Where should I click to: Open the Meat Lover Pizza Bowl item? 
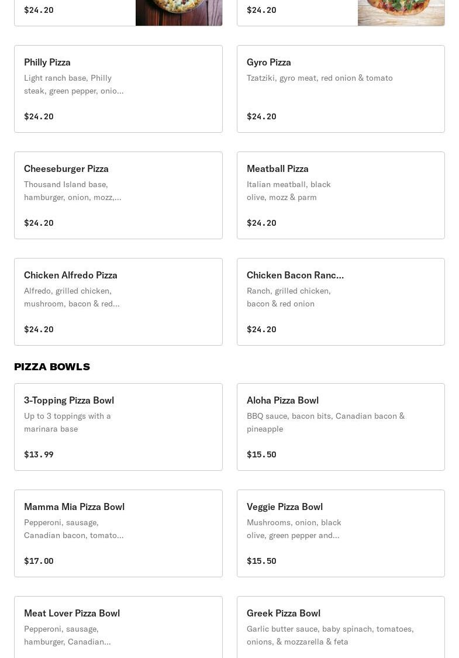(118, 627)
